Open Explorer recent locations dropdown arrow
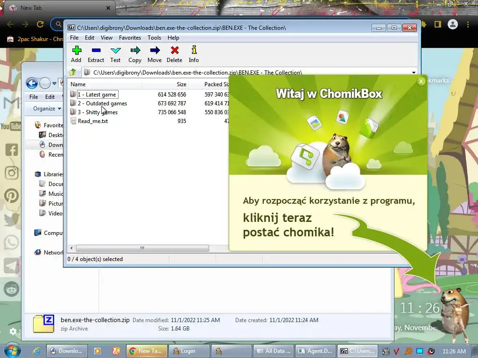Screen dimensions: 478x358 click(54, 83)
